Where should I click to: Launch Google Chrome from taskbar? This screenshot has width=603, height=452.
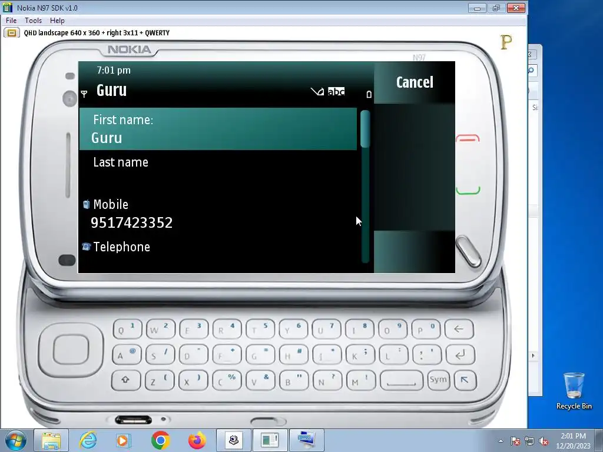click(160, 440)
